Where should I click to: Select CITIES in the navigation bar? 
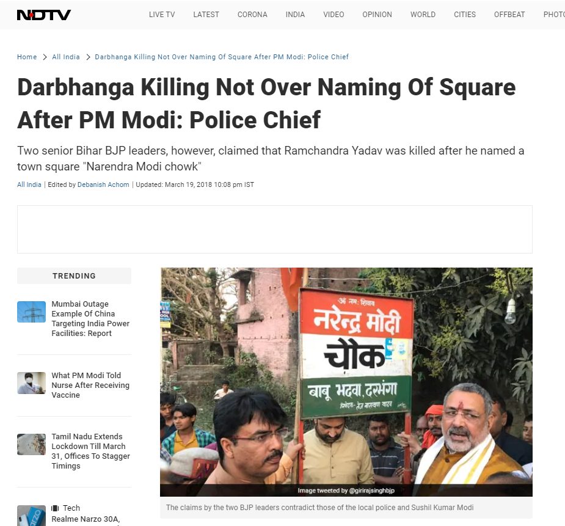(x=465, y=15)
